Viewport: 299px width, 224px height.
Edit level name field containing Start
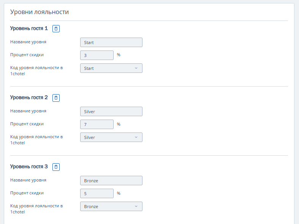click(x=111, y=42)
